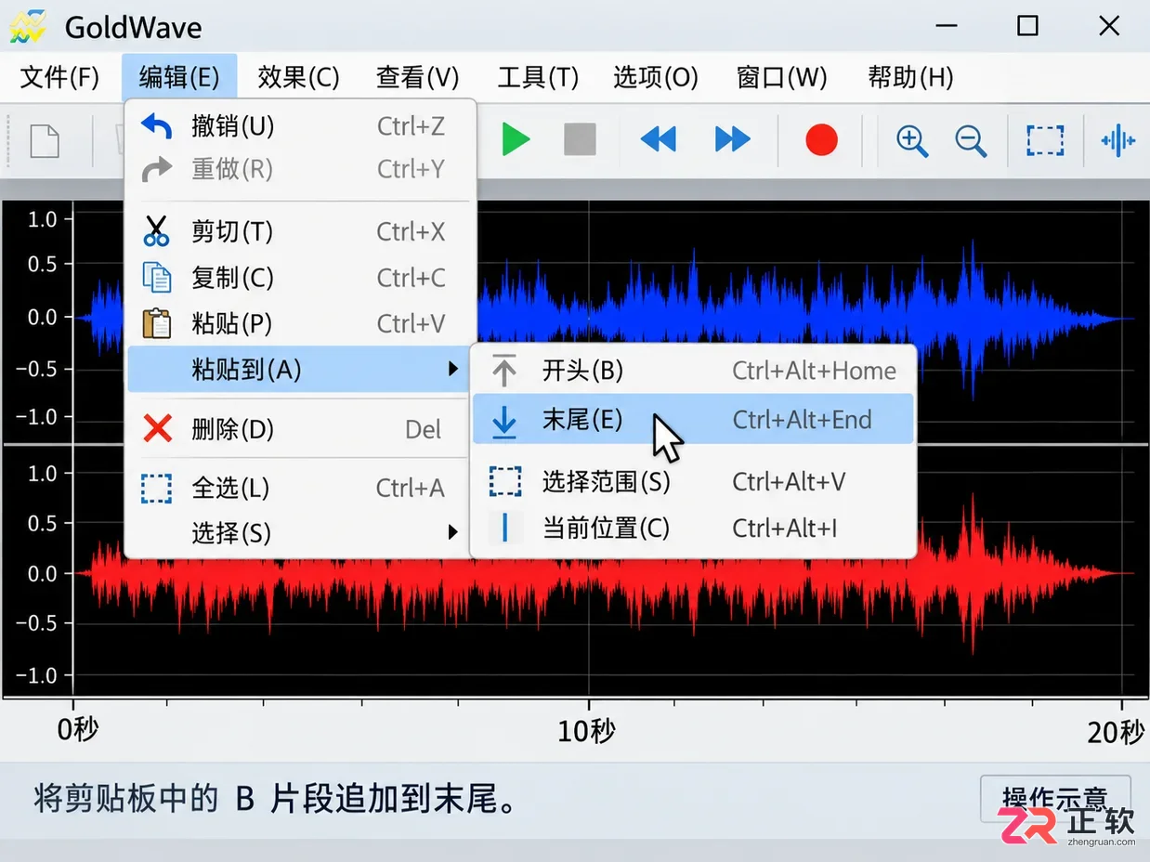Click the Zoom Out magnifier icon
The height and width of the screenshot is (862, 1150).
coord(971,141)
